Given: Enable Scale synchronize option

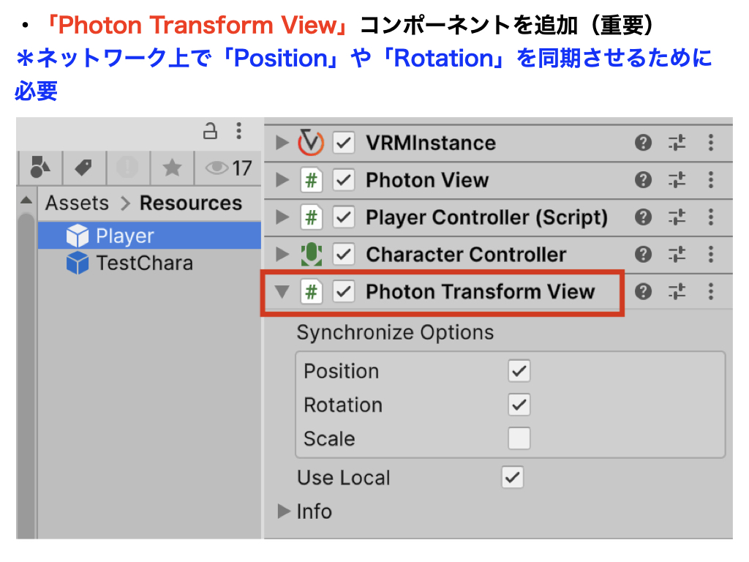Looking at the screenshot, I should 519,438.
